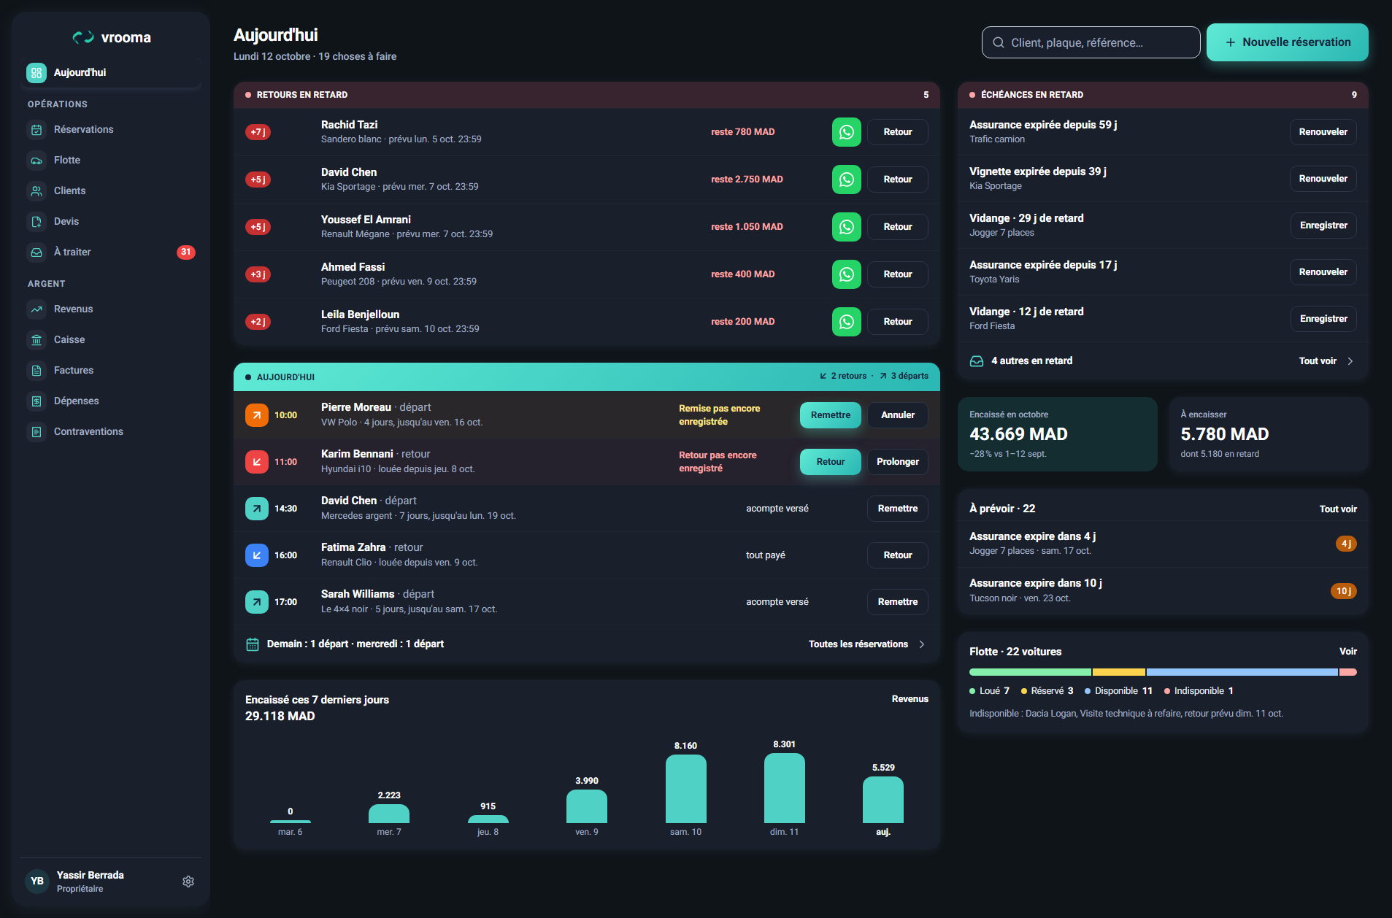Open Flotte in sidebar
The height and width of the screenshot is (918, 1392).
(111, 161)
